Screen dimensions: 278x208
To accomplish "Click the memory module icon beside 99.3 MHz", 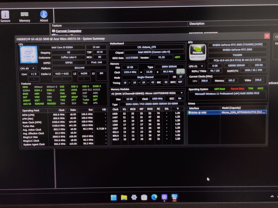I will 181,71.
